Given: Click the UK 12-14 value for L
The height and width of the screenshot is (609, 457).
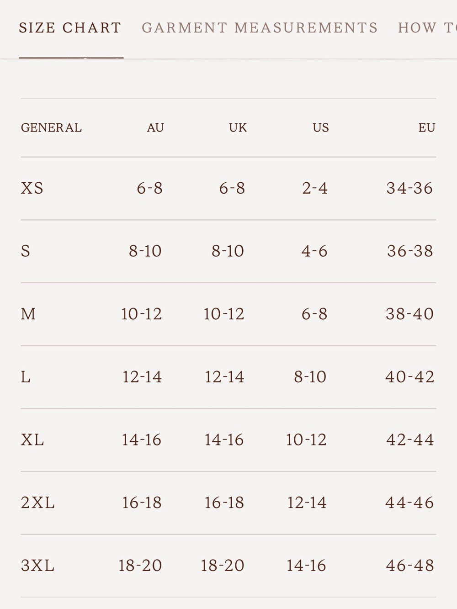Looking at the screenshot, I should click(x=224, y=377).
